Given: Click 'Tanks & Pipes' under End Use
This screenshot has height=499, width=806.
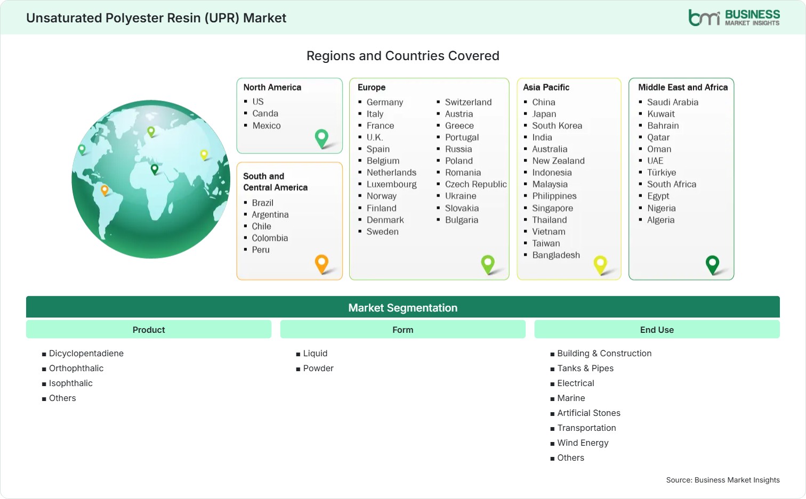Looking at the screenshot, I should click(x=585, y=368).
